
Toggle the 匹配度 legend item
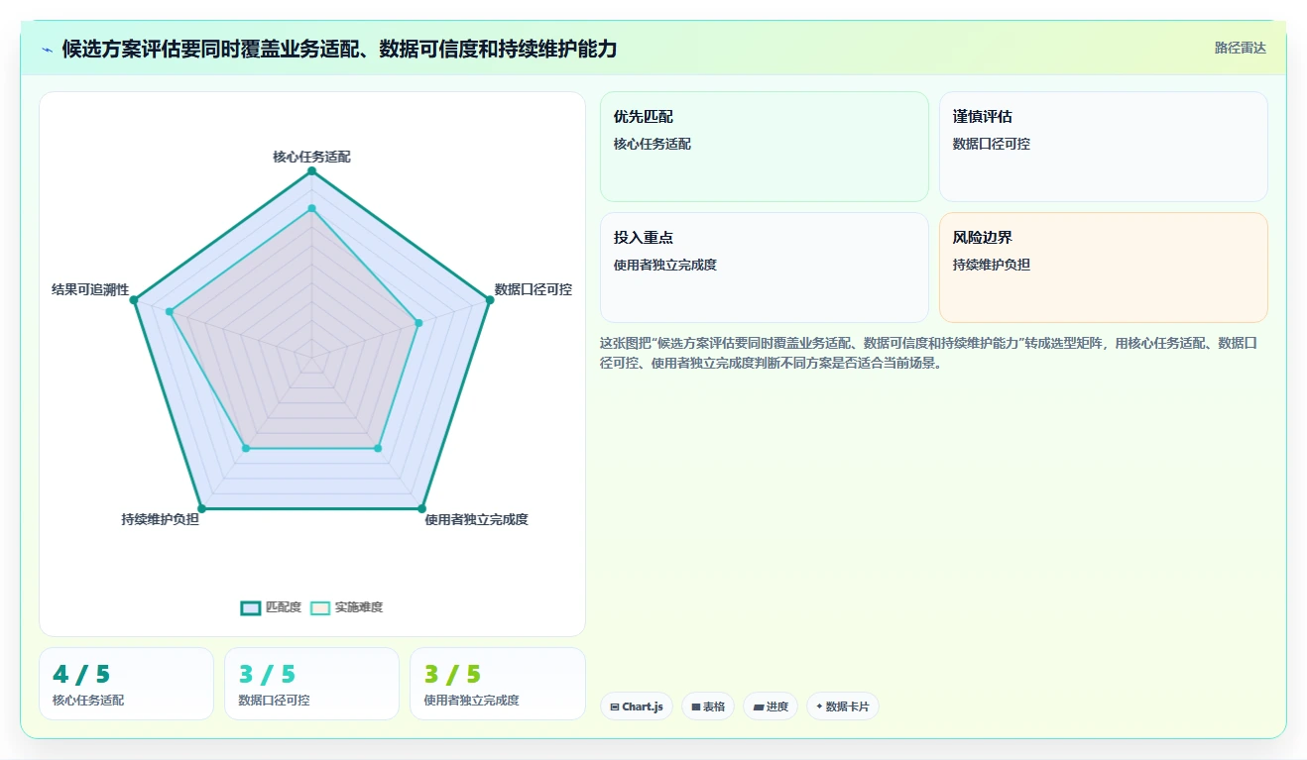[271, 607]
